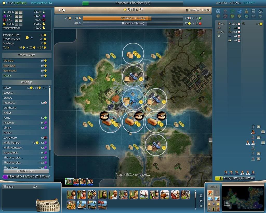This screenshot has width=266, height=213.
Task: Toggle emphasize commerce coin button
Action: 218,204
